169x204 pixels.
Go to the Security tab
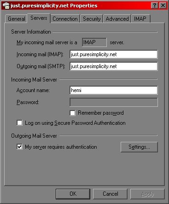92,19
